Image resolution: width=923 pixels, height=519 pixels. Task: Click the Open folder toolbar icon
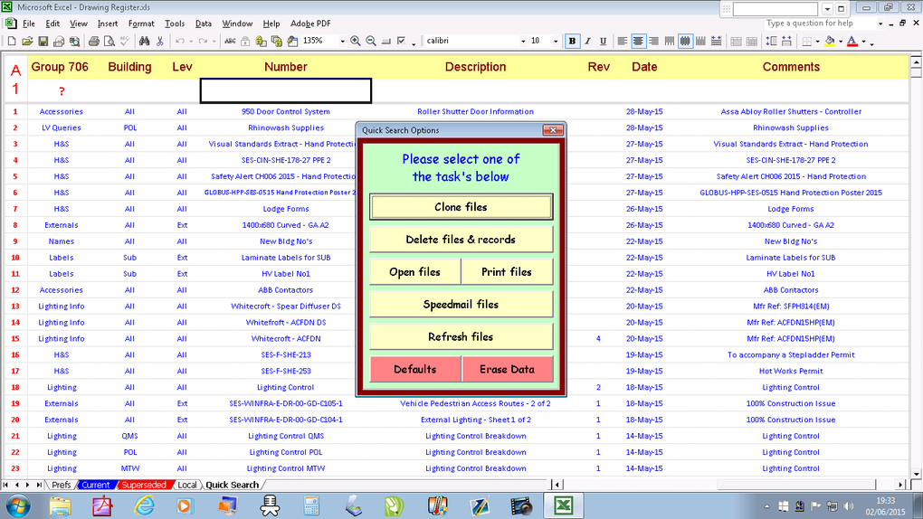point(27,42)
